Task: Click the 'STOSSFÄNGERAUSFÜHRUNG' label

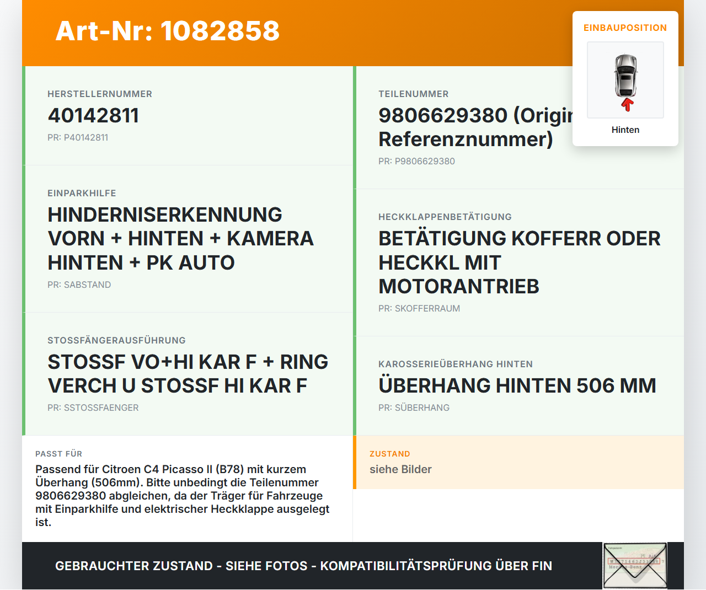Action: (x=116, y=340)
